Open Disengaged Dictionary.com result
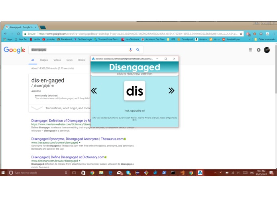This screenshot has width=277, height=197. 68,157
